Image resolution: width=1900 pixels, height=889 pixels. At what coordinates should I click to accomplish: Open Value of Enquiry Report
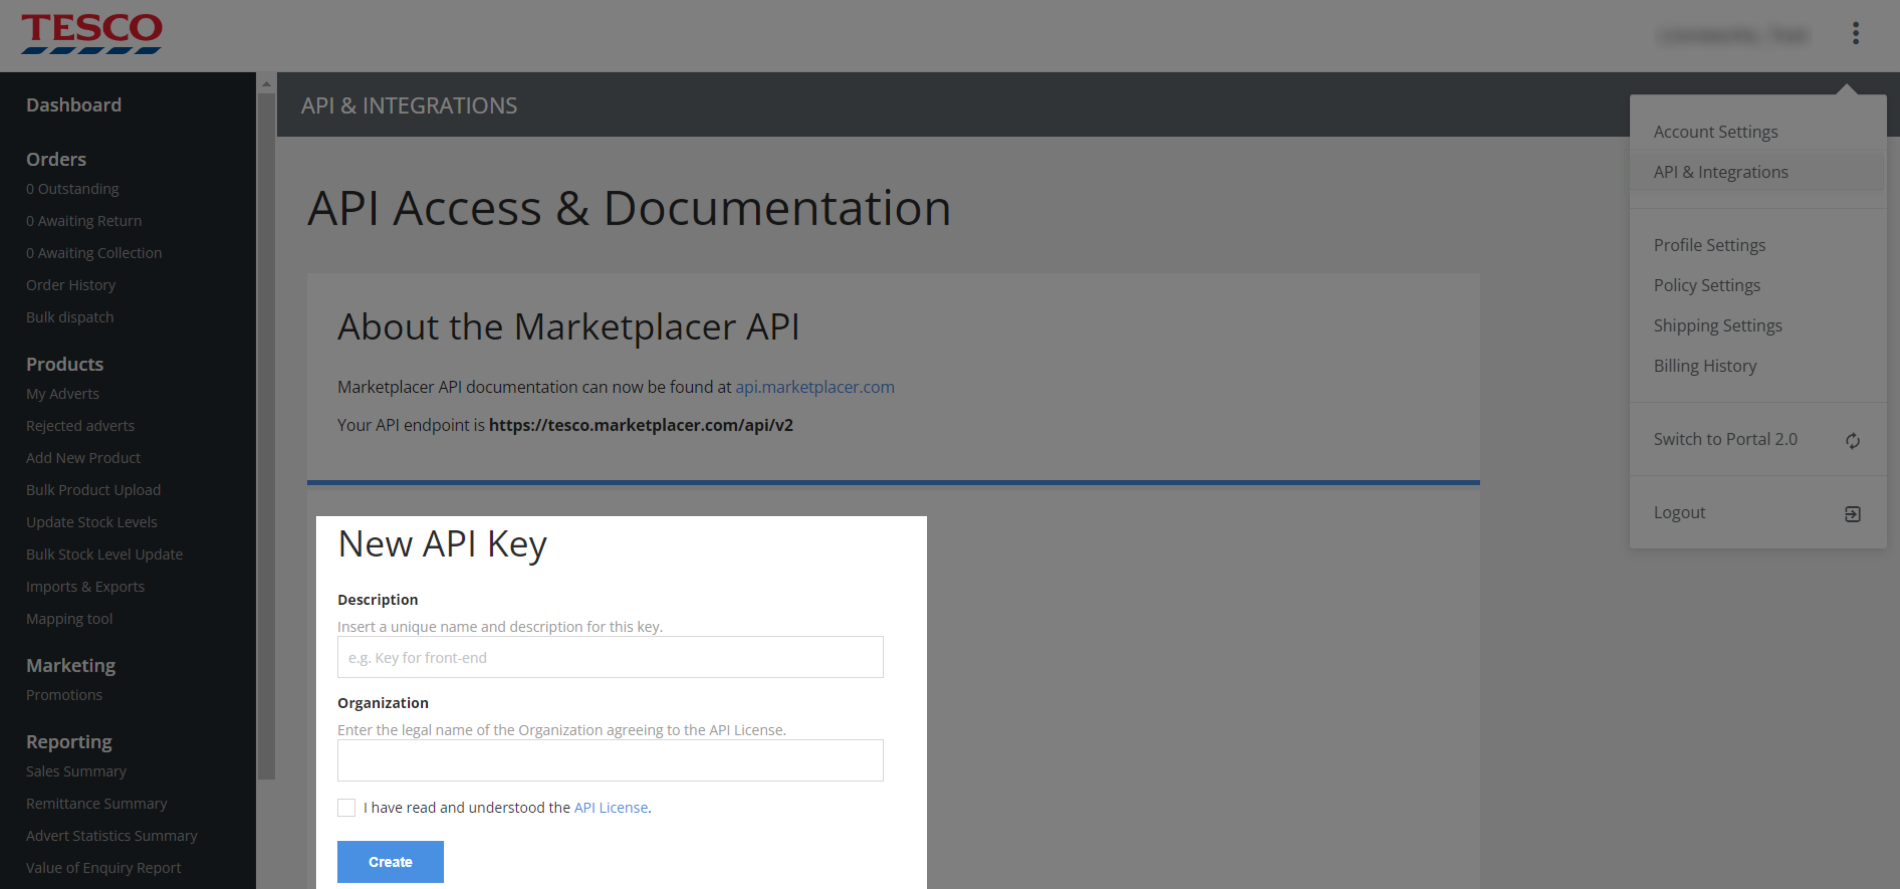(103, 867)
